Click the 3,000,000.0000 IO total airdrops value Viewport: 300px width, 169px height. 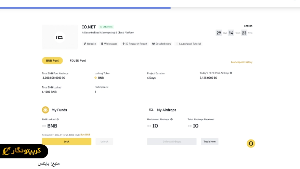54,78
